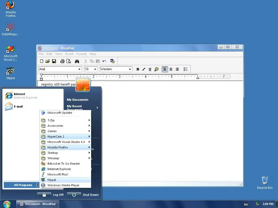
Task: Toggle Italic formatting
Action: (x=144, y=69)
